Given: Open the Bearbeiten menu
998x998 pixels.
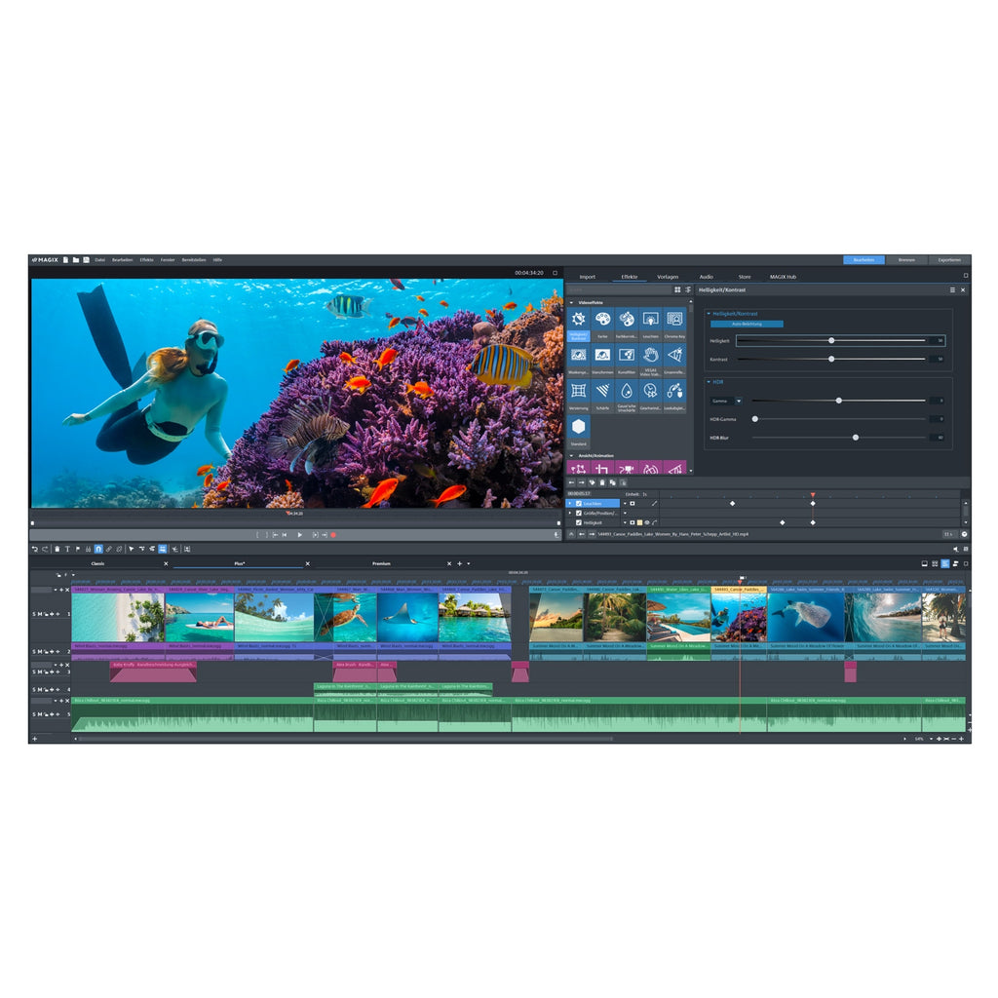Looking at the screenshot, I should pos(122,259).
